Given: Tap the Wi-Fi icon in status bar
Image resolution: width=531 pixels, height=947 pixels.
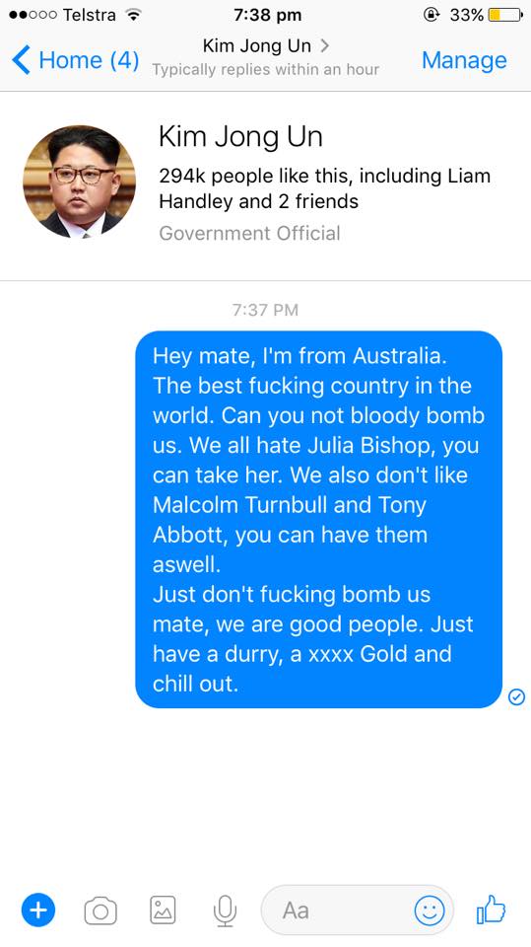Looking at the screenshot, I should 132,15.
